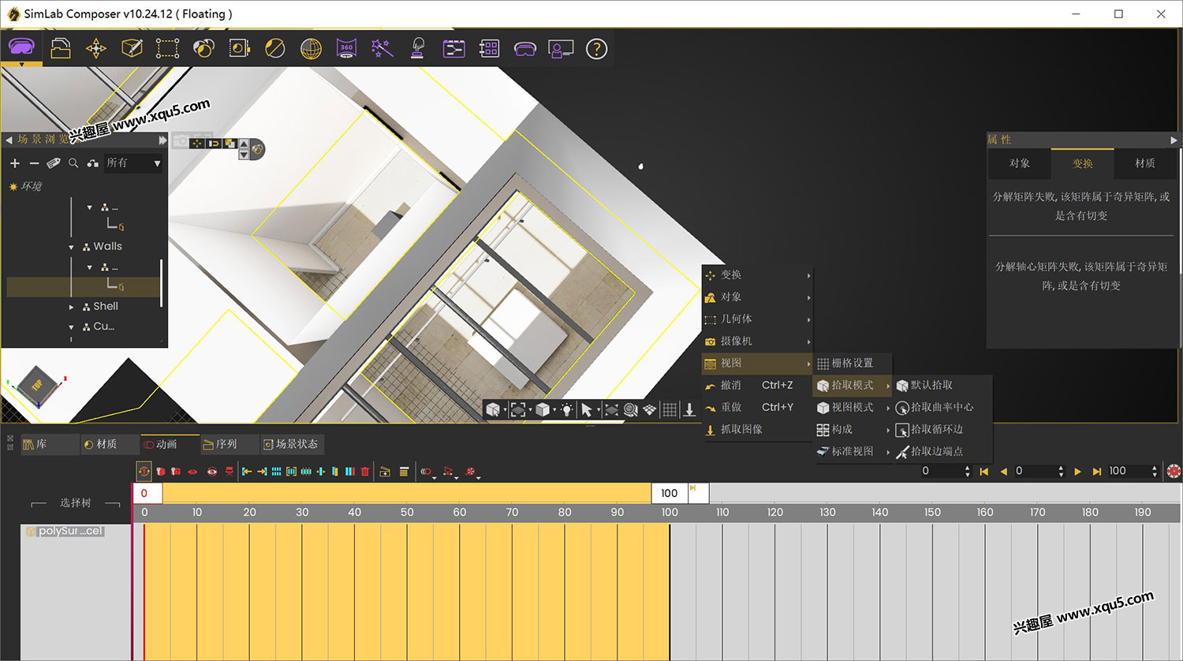Screen dimensions: 1183x661
Task: Click the open file folder icon
Action: click(61, 49)
